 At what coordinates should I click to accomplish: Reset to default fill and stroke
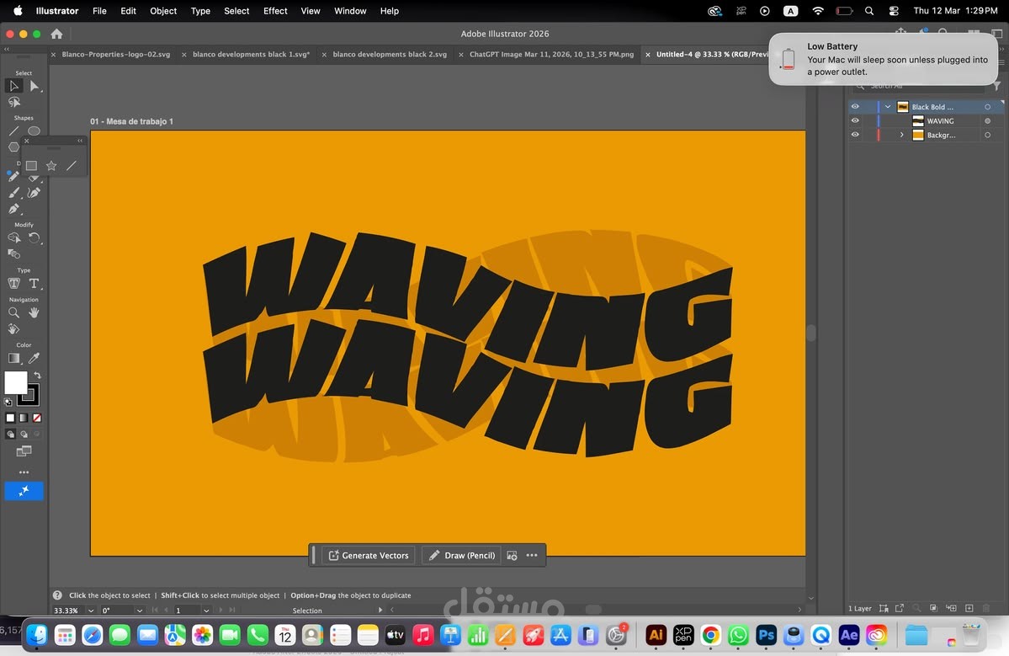[8, 403]
